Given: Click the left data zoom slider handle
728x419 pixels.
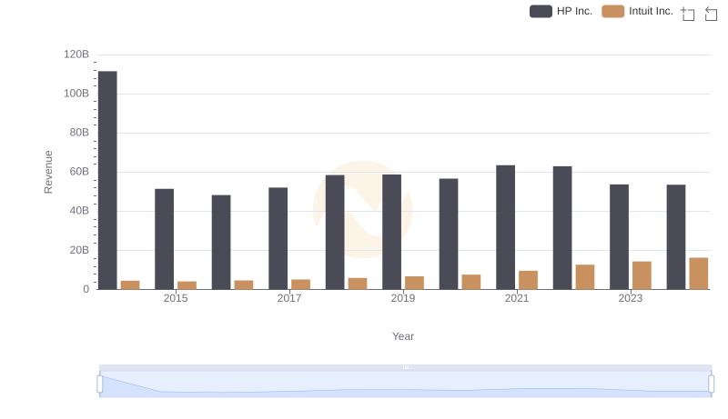Looking at the screenshot, I should pyautogui.click(x=100, y=384).
